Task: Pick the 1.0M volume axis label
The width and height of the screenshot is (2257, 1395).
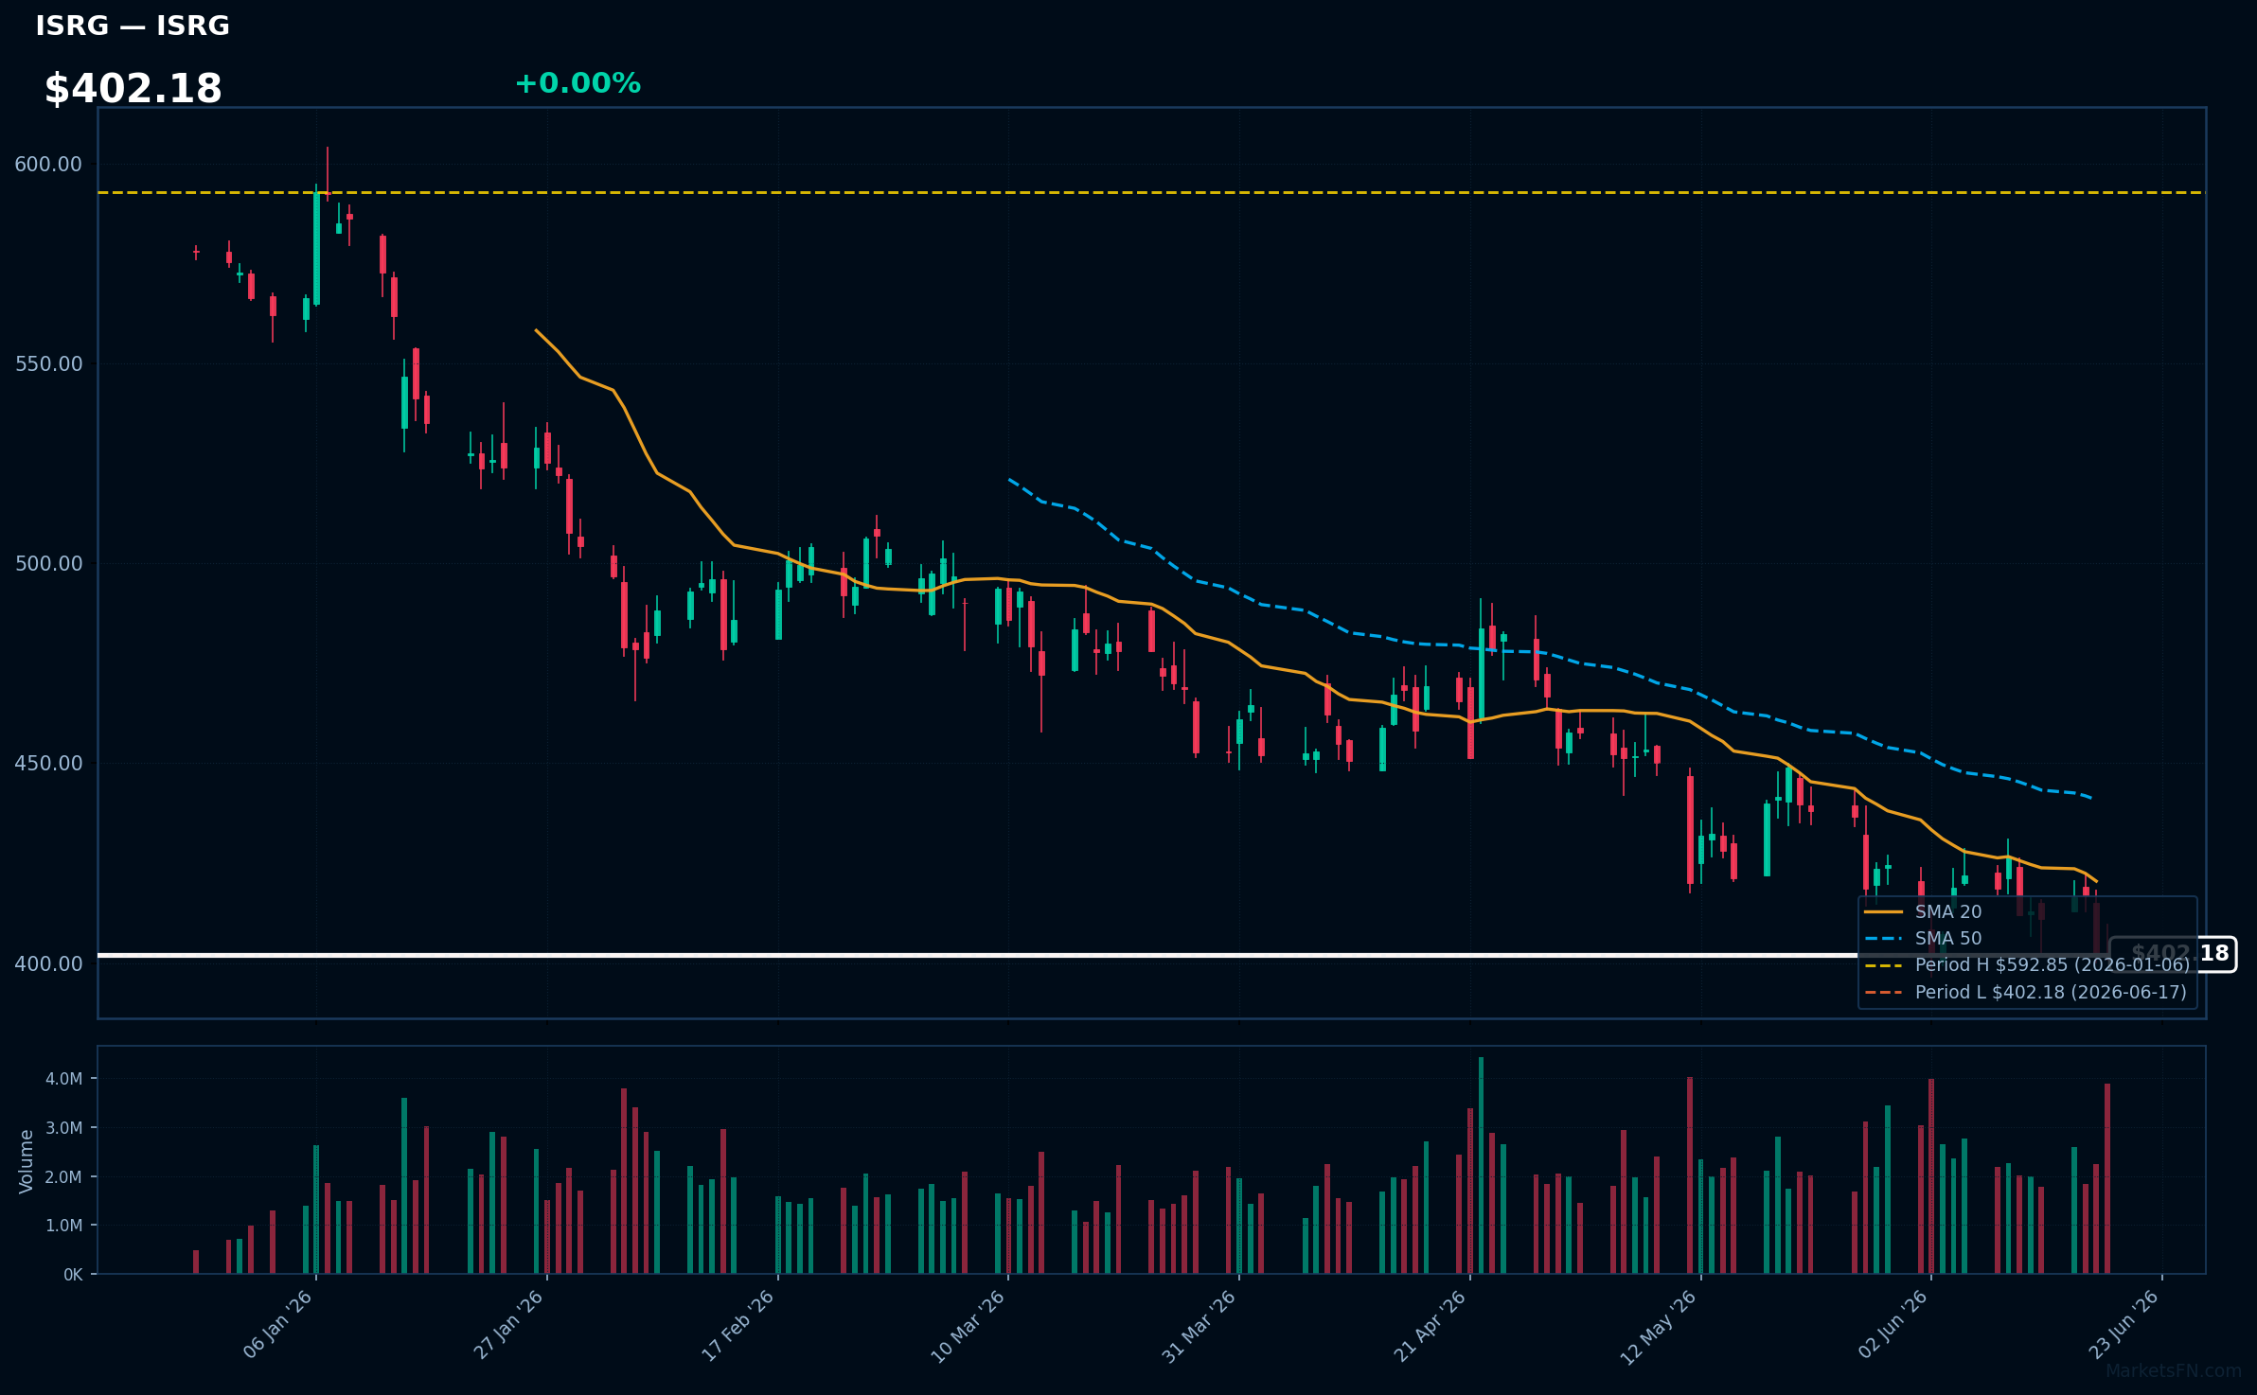Action: (63, 1225)
